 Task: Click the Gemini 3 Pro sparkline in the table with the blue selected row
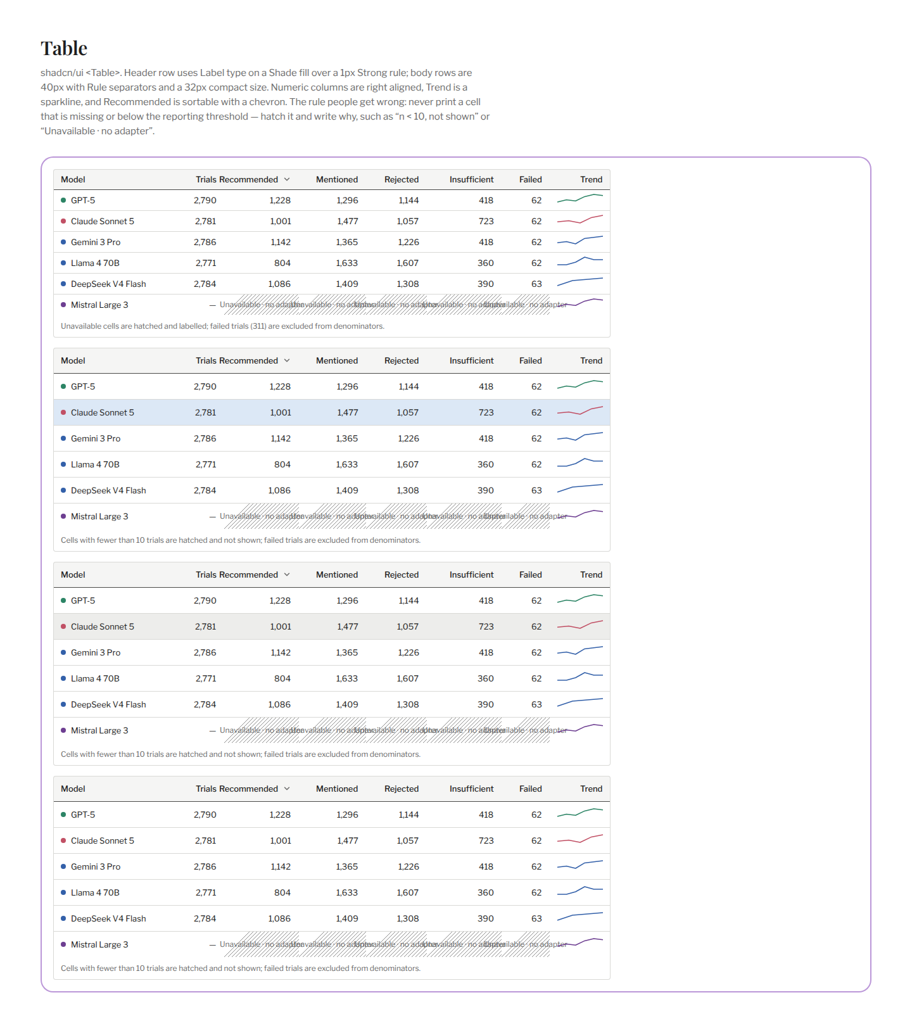580,437
